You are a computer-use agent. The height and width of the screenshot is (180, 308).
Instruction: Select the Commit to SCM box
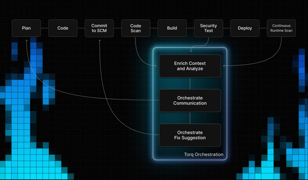(99, 28)
